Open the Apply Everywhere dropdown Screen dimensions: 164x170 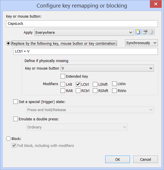84,32
